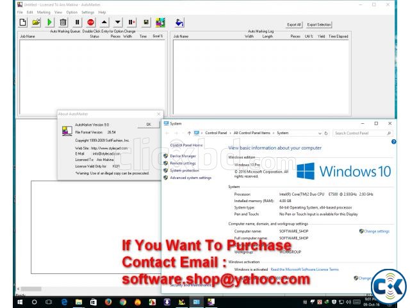Launch Firefox from taskbar
The width and height of the screenshot is (410, 308).
(x=108, y=302)
